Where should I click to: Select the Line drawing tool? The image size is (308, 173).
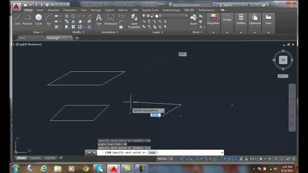pyautogui.click(x=17, y=19)
